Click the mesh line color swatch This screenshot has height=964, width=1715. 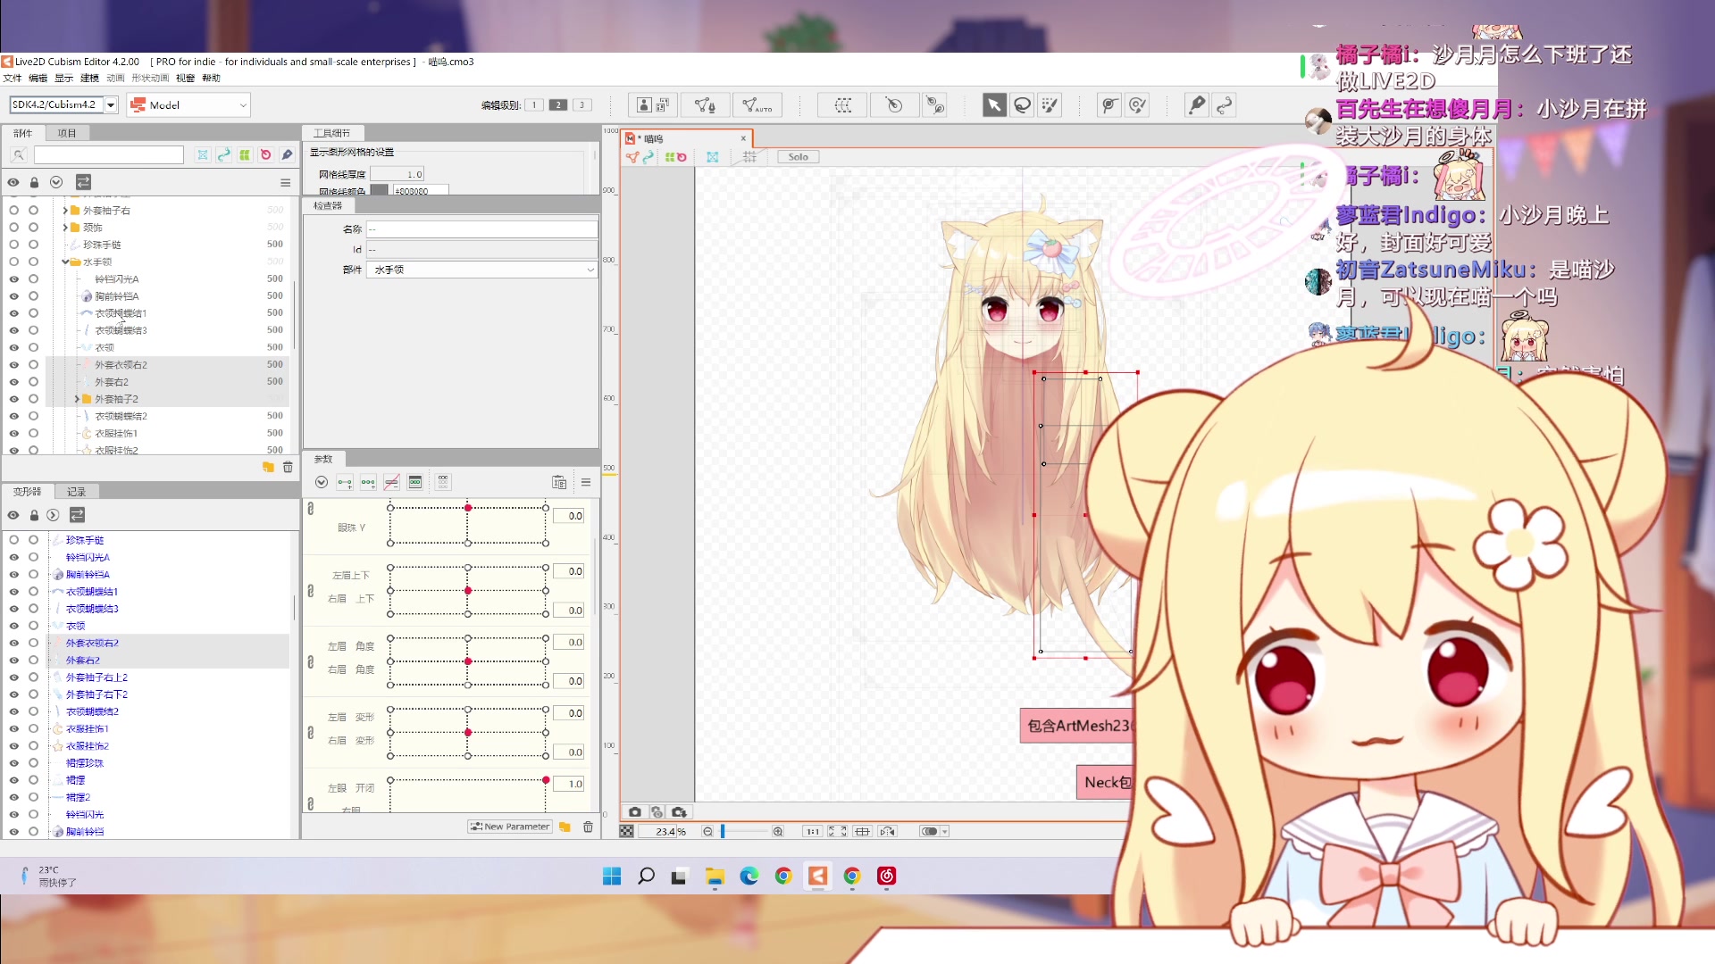tap(380, 190)
